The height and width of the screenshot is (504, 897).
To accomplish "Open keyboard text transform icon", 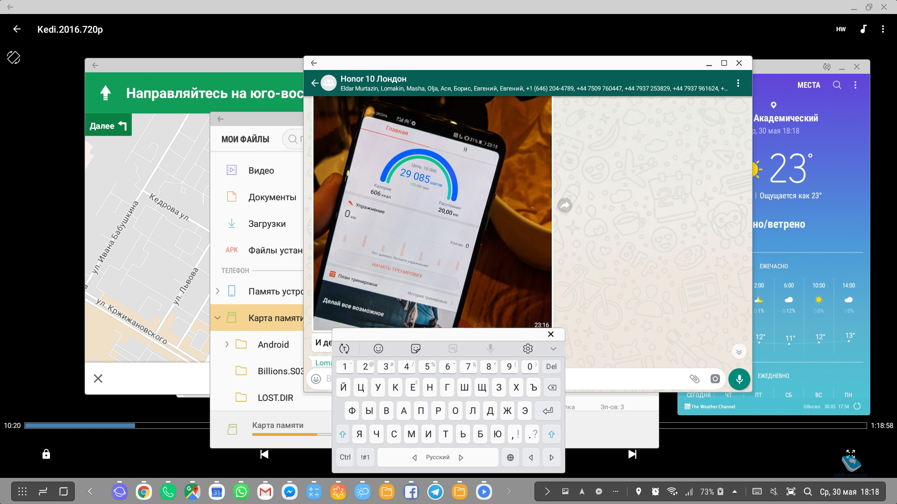I will (x=344, y=349).
